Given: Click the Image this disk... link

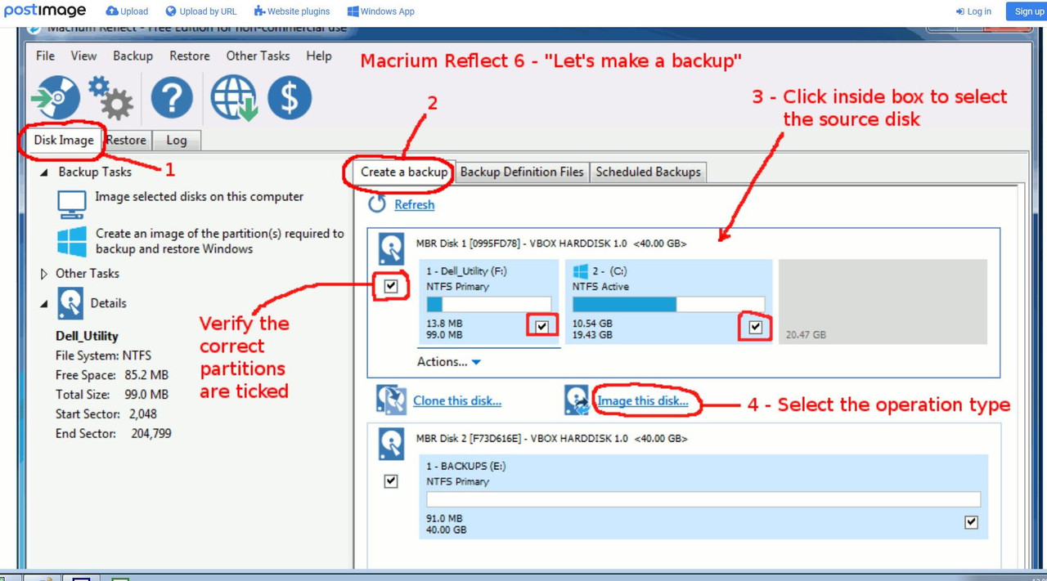Looking at the screenshot, I should point(643,401).
